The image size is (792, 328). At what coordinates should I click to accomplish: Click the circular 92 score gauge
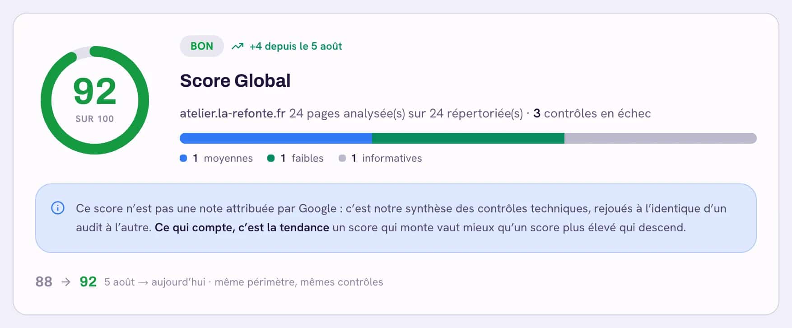(95, 100)
